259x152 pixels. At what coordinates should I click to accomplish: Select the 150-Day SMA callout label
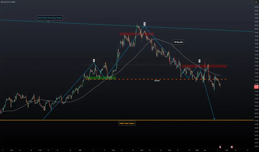pyautogui.click(x=178, y=42)
